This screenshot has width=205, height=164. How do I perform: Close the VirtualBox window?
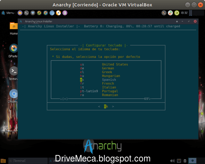(x=200, y=5)
